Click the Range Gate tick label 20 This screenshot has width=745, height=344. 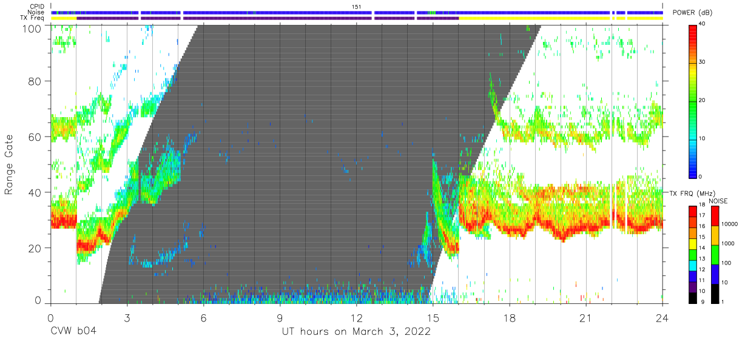click(35, 248)
